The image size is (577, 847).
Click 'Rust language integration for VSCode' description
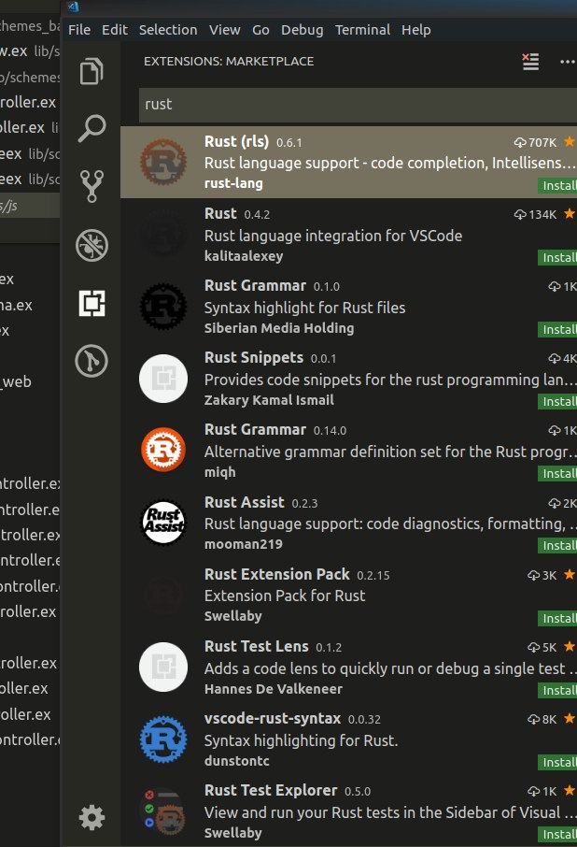[x=333, y=237]
